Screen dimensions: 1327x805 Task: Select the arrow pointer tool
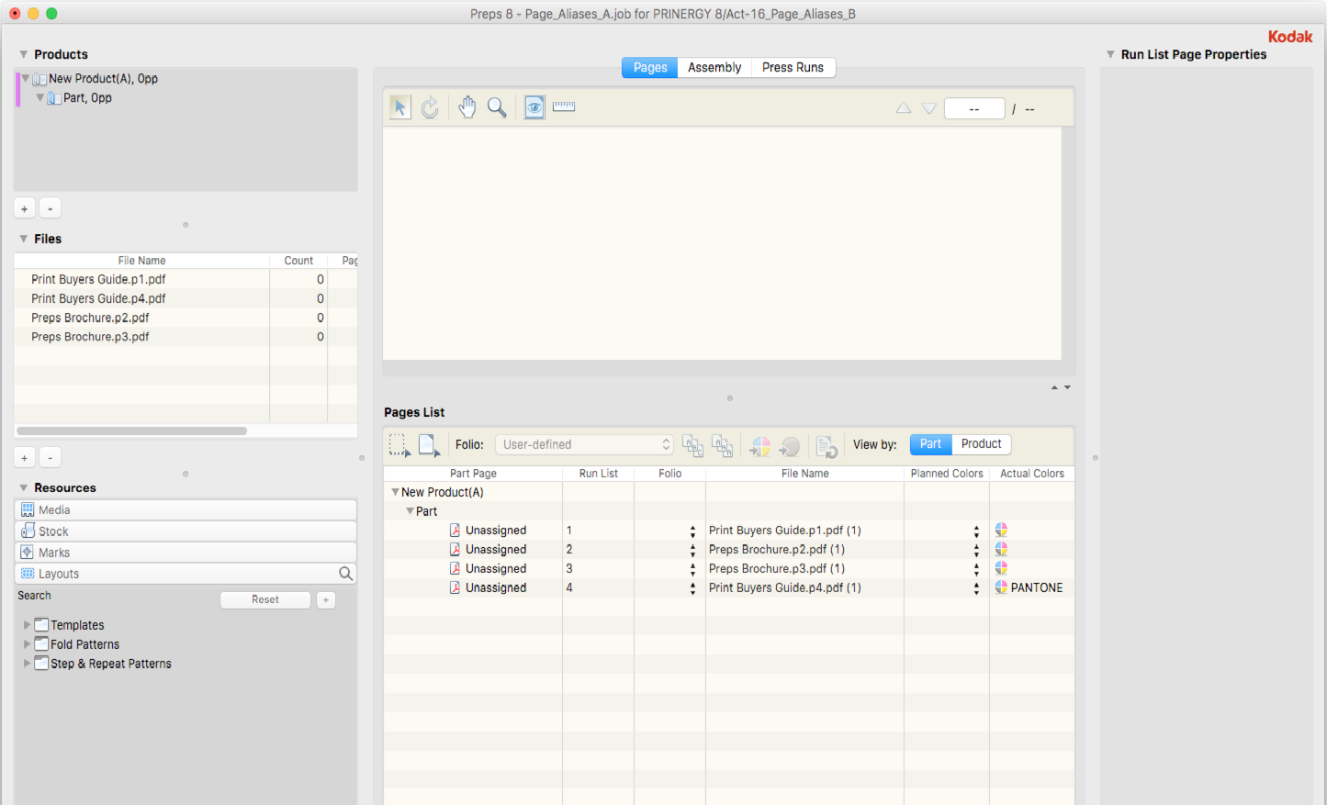[x=399, y=107]
